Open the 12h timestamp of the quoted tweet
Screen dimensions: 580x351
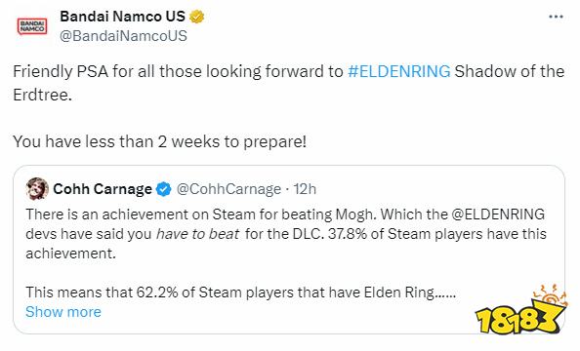(x=305, y=189)
